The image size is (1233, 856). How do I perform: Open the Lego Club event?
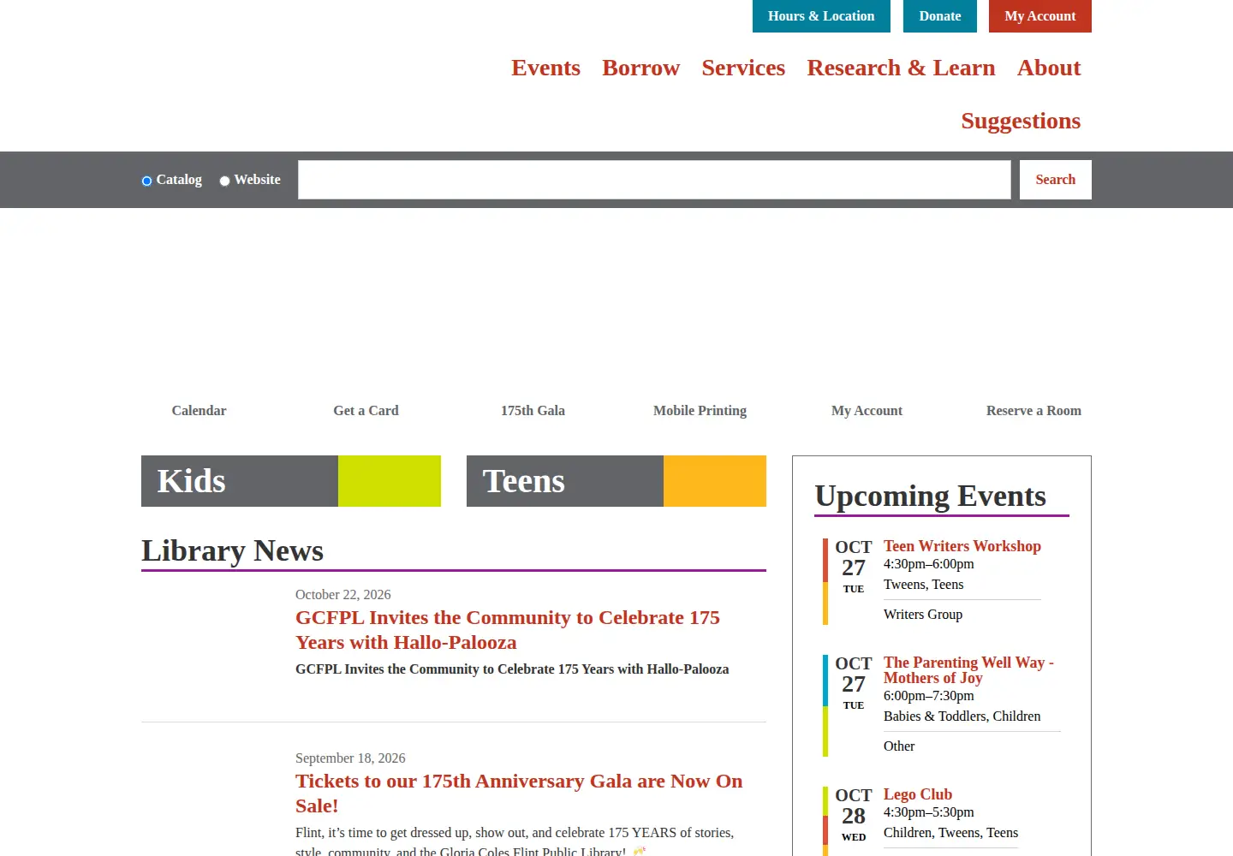click(x=918, y=794)
